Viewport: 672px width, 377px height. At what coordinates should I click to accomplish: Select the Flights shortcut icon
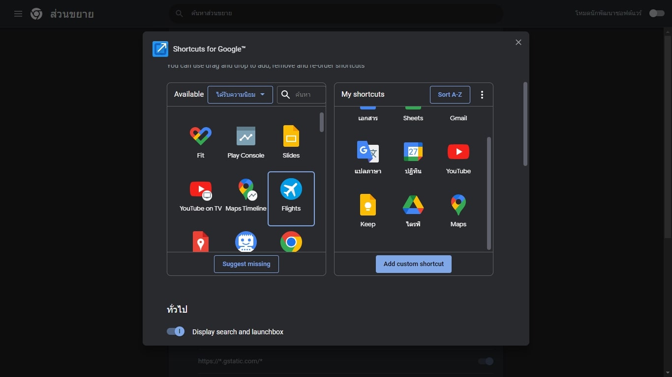point(291,189)
